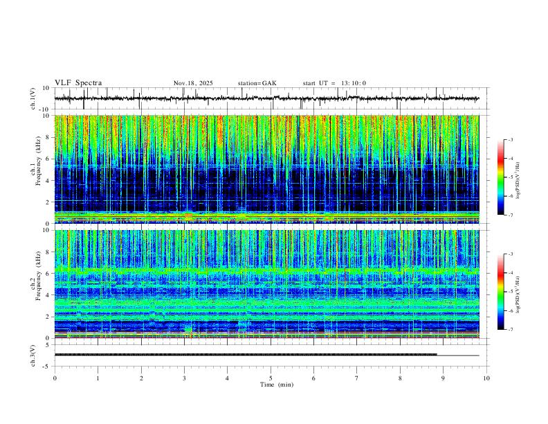Click the ch.2 spectrogram plot

pos(267,284)
